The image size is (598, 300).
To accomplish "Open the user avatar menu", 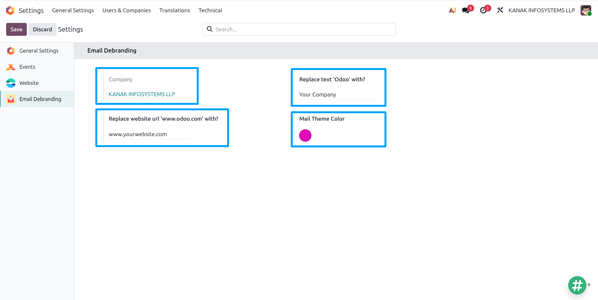I will point(586,10).
